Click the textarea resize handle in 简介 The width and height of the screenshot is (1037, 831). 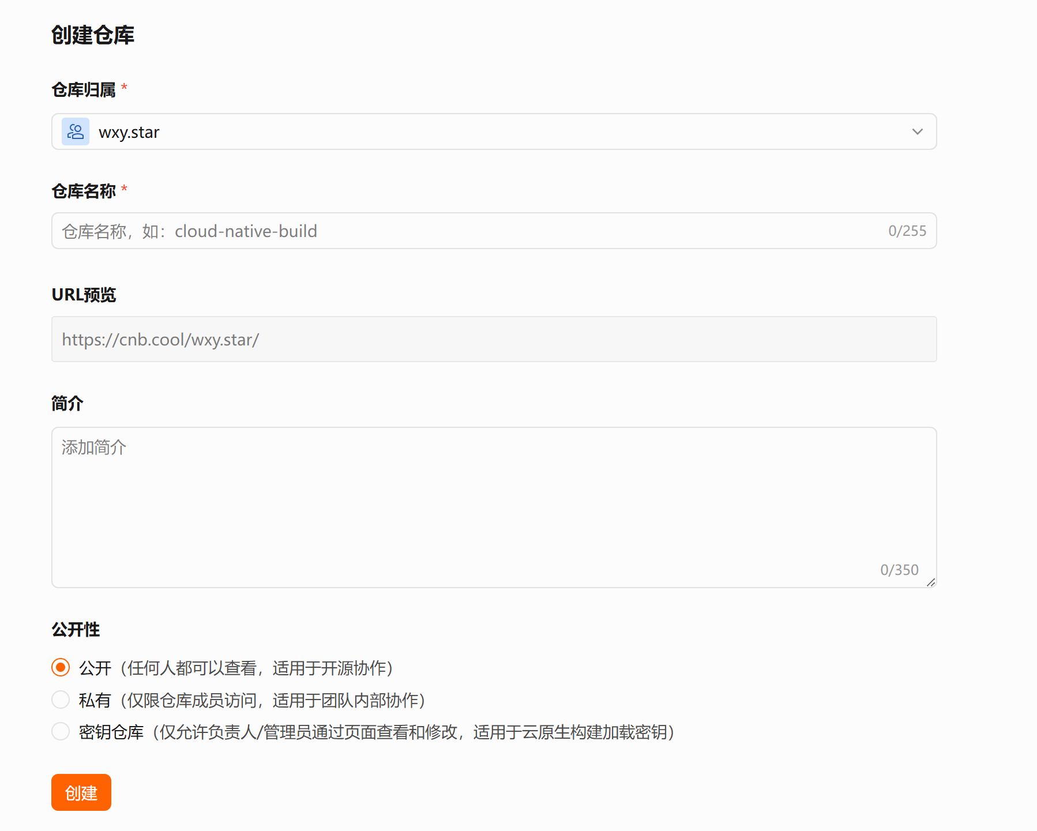click(x=930, y=582)
